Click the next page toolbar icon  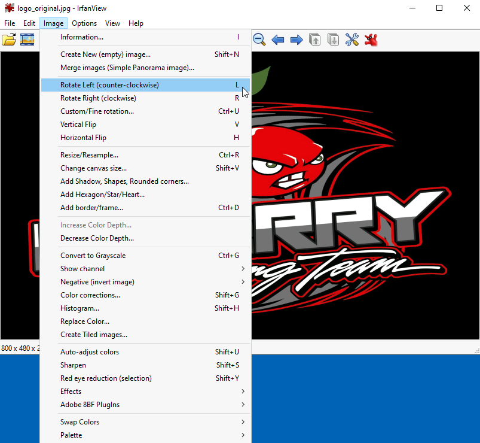[333, 40]
